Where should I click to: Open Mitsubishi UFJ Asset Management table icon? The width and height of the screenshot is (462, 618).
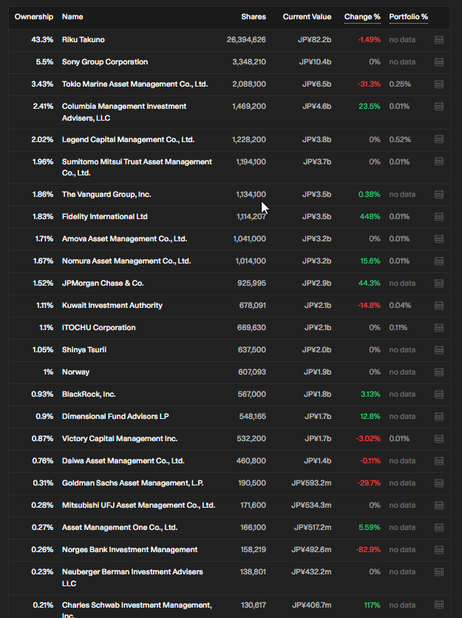point(439,506)
